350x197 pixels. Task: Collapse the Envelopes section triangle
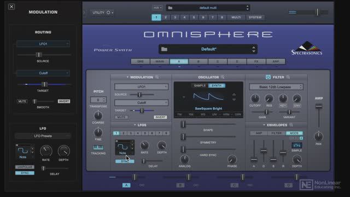coord(264,125)
